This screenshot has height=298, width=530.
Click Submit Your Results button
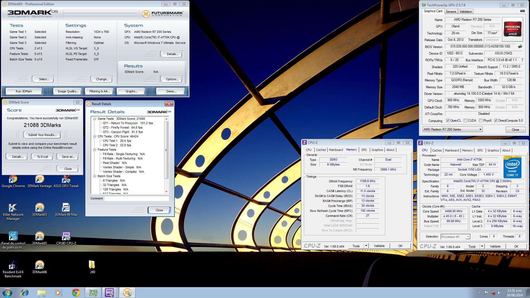[x=43, y=135]
